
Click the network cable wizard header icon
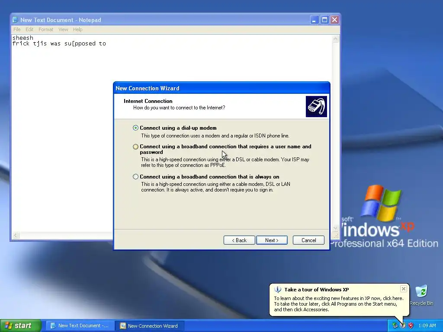pos(316,106)
